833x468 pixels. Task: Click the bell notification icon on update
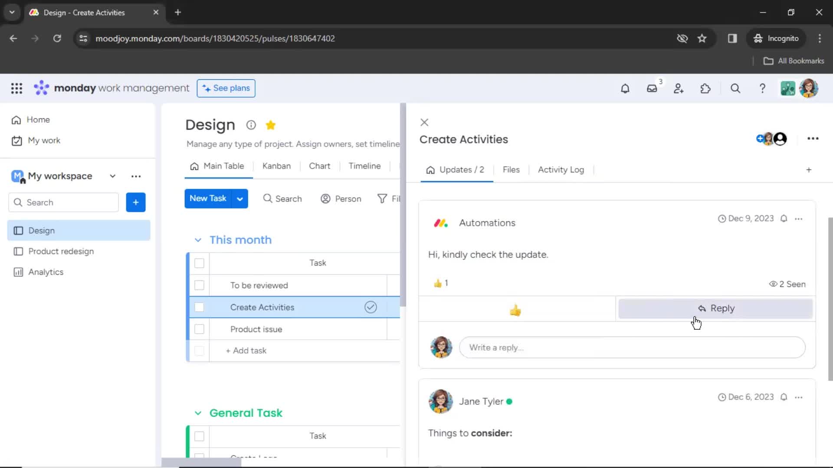click(x=784, y=218)
